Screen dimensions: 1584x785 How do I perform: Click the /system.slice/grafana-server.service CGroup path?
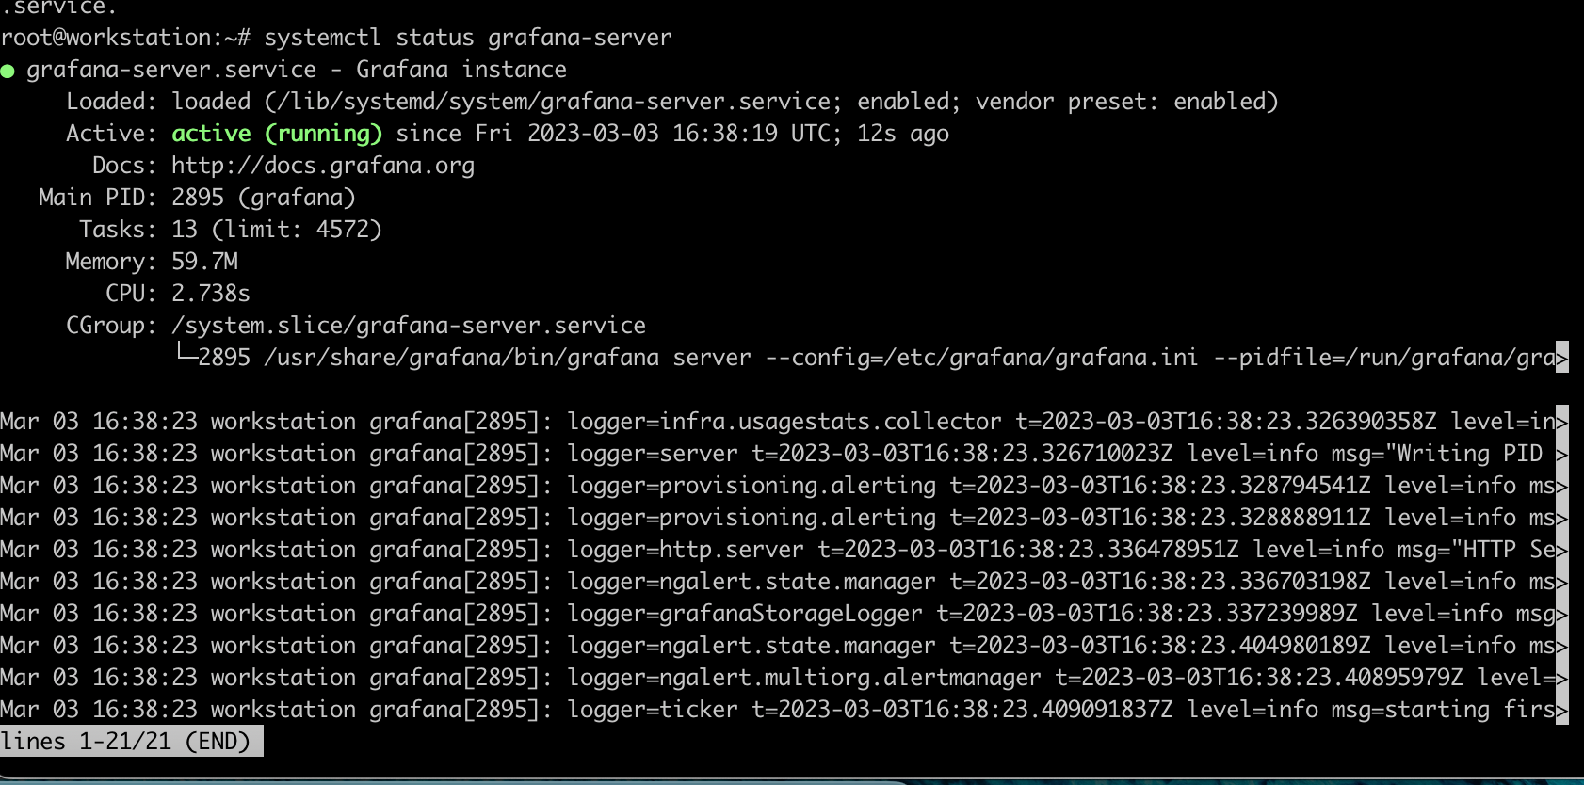[409, 326]
